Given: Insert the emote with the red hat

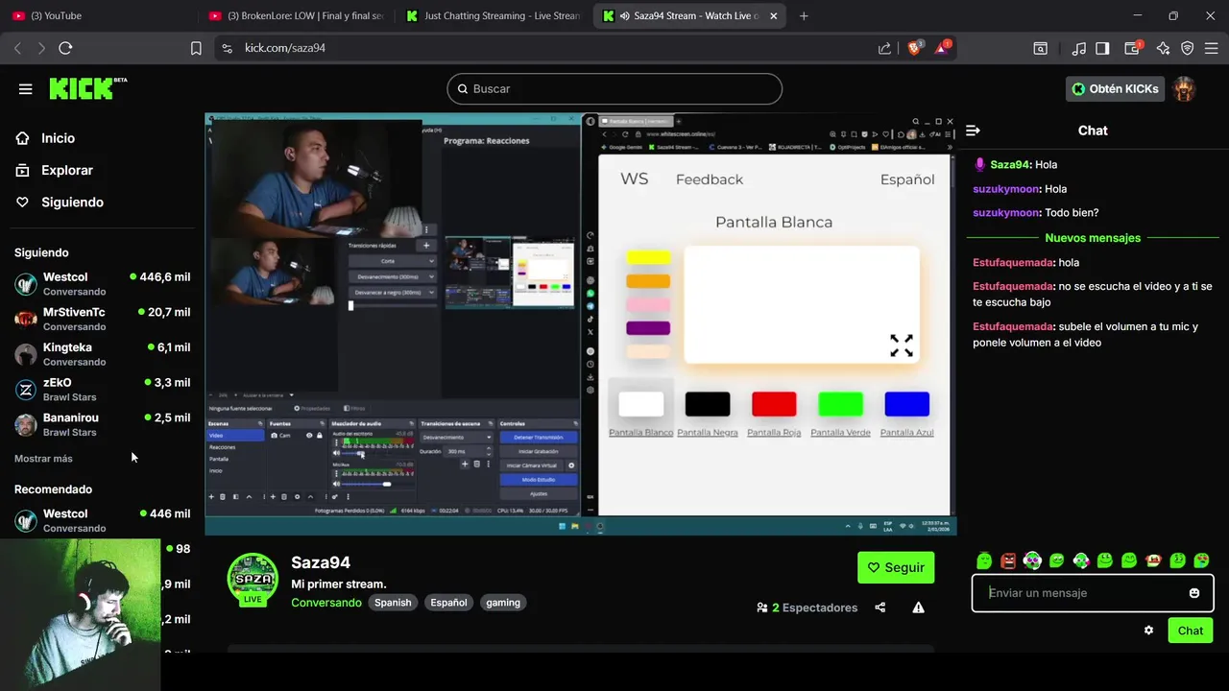Looking at the screenshot, I should tap(1153, 560).
